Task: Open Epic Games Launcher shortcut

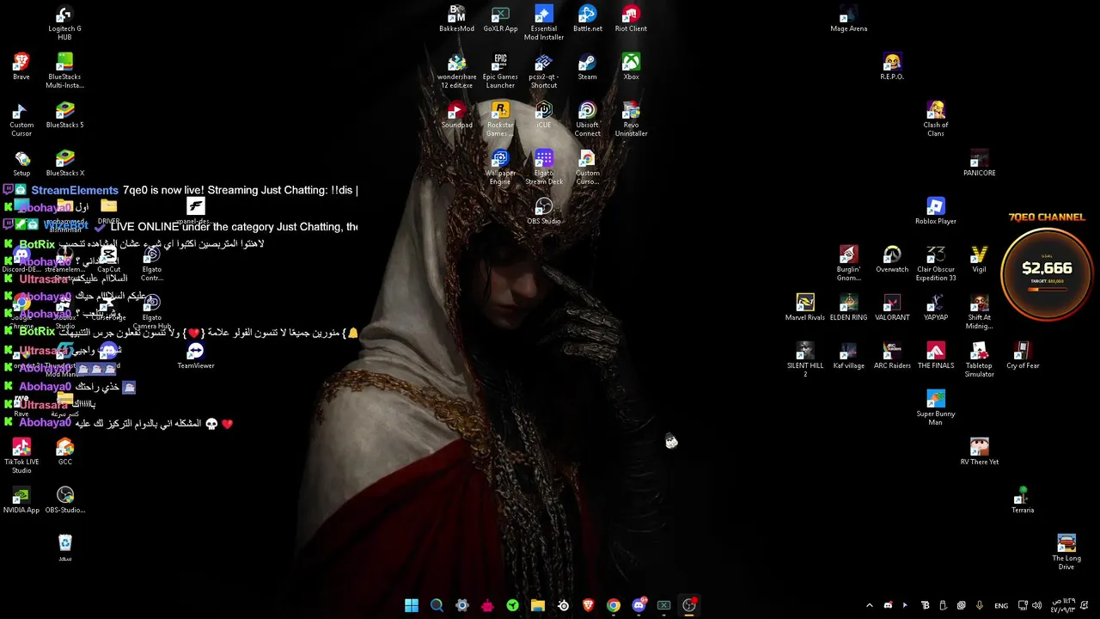Action: point(500,71)
